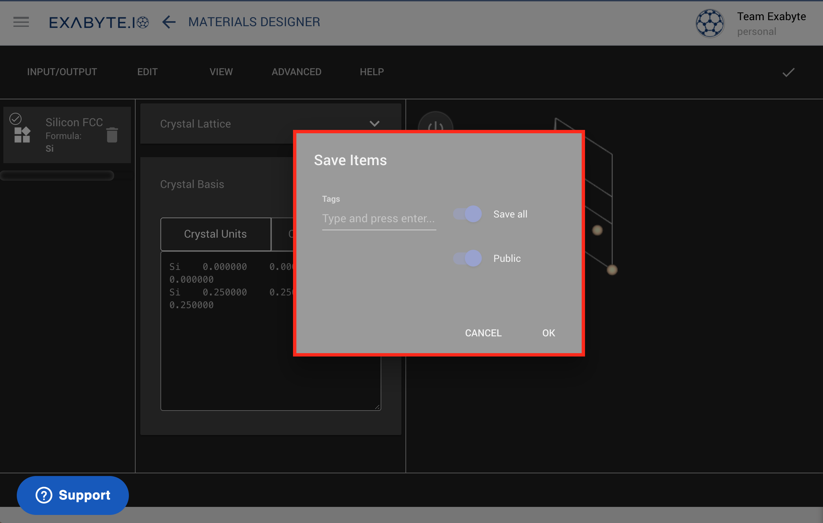Open the hamburger navigation menu
Image resolution: width=823 pixels, height=523 pixels.
click(x=21, y=22)
